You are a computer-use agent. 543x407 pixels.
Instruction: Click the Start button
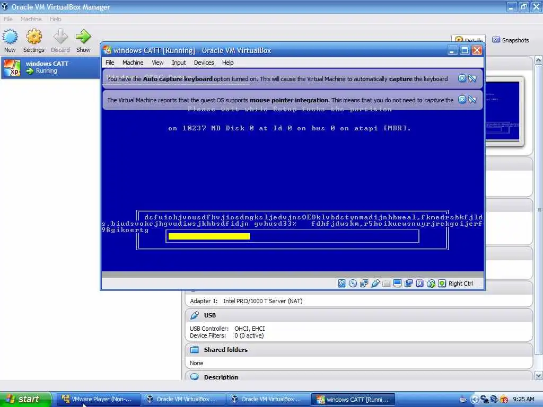click(x=25, y=399)
